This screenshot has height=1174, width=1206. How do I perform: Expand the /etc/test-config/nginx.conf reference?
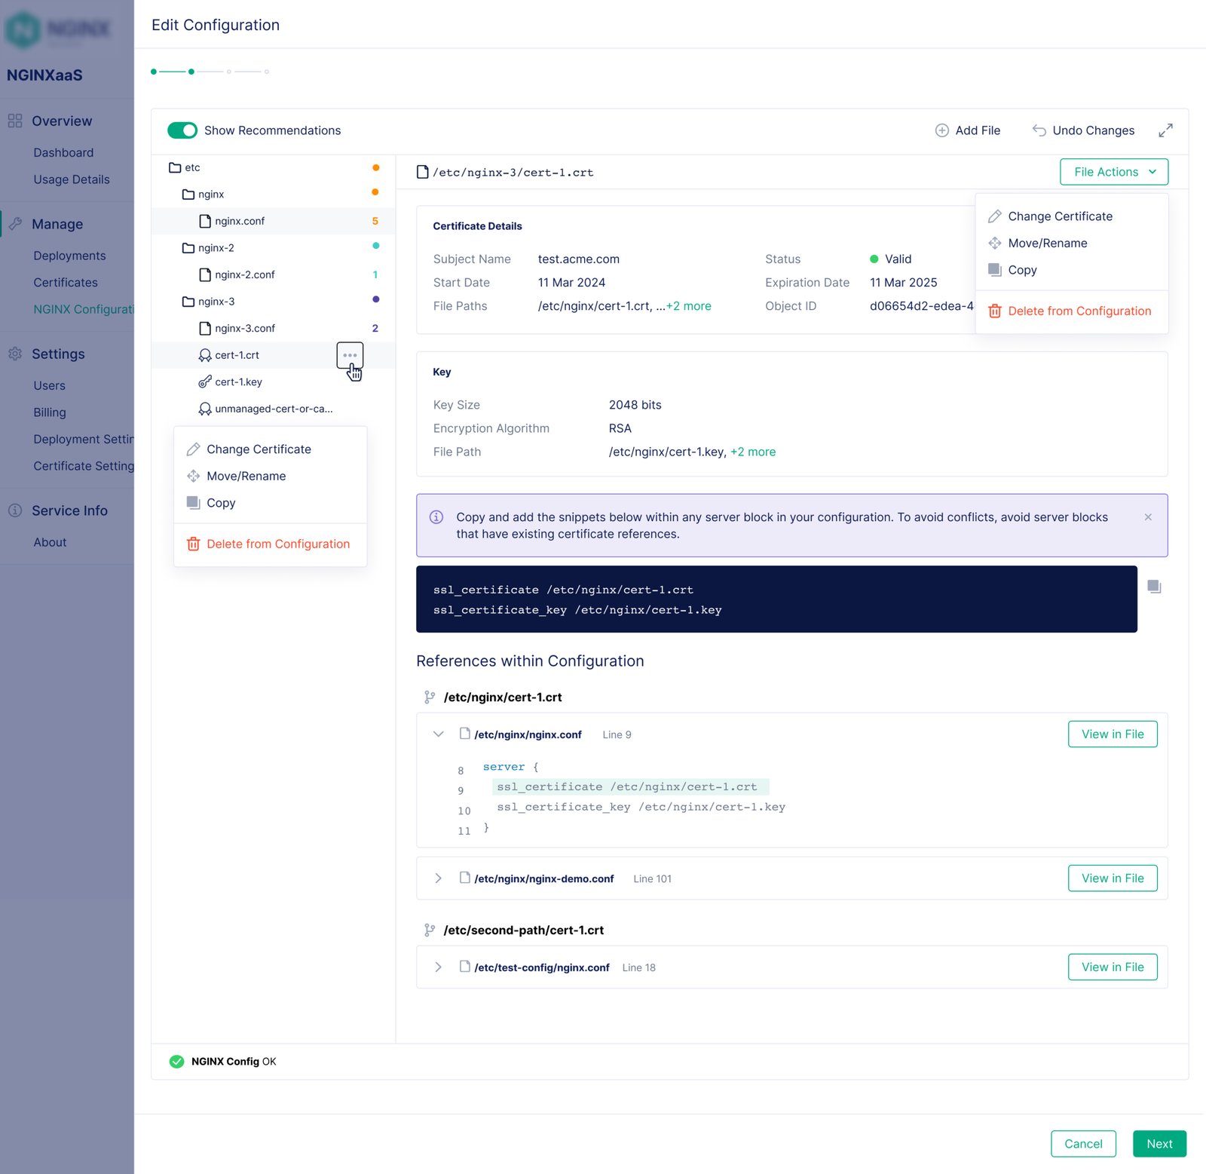[438, 967]
